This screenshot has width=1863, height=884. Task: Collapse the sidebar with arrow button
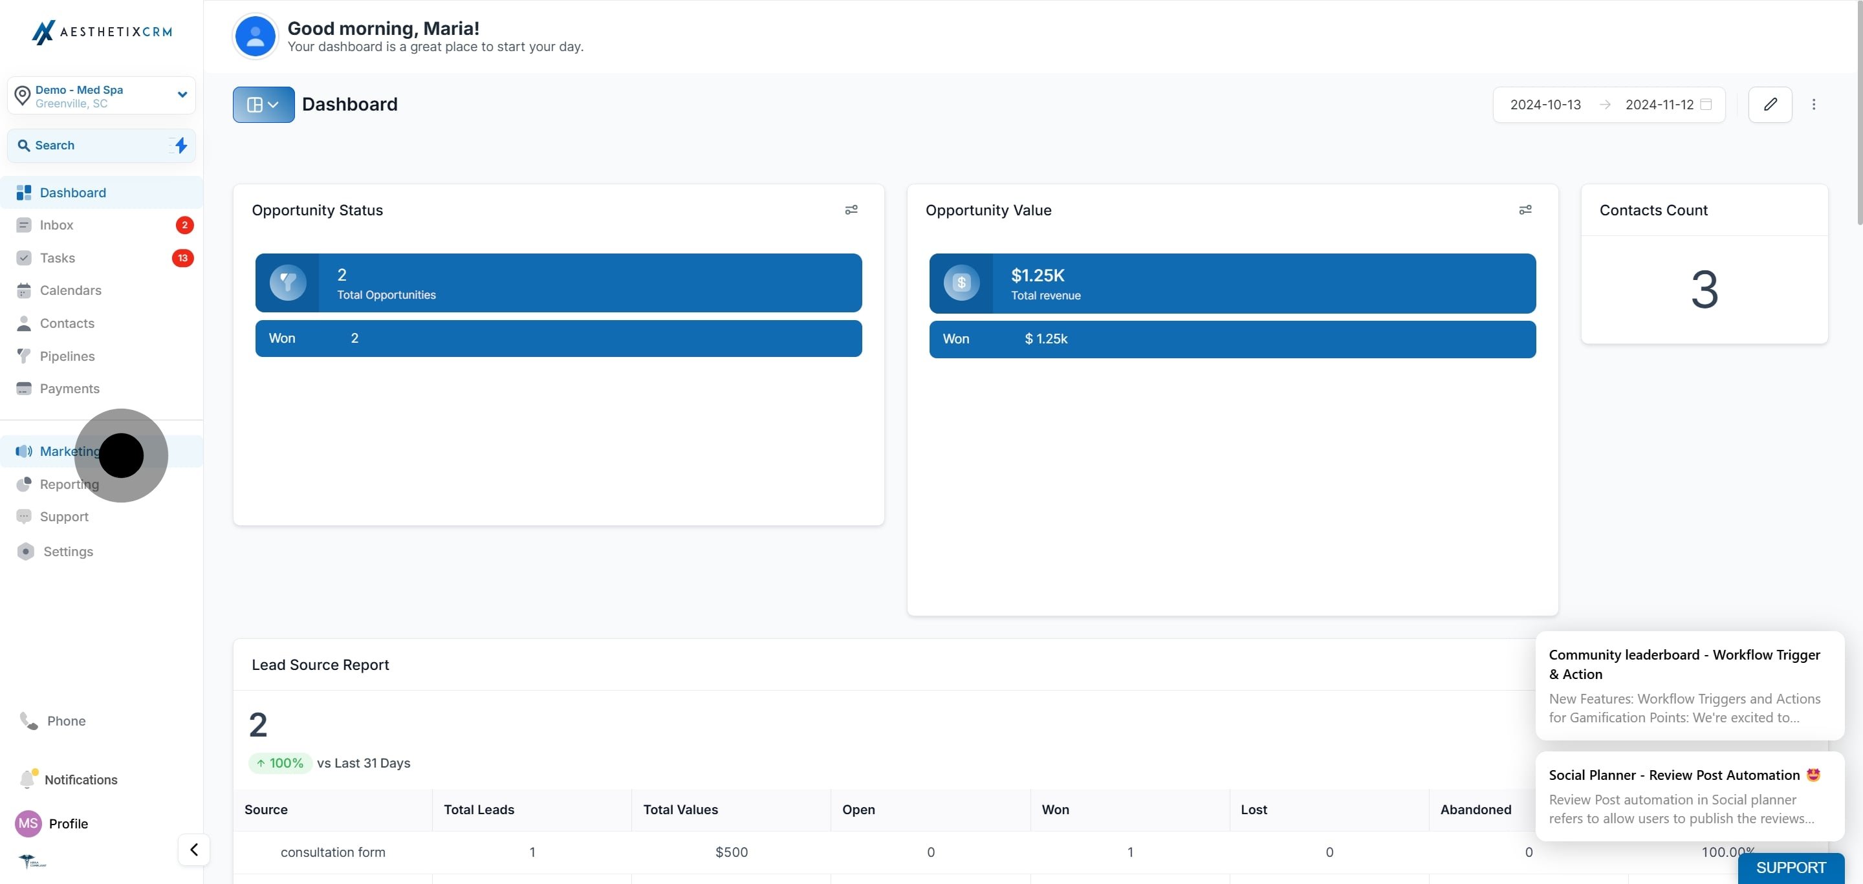(x=194, y=849)
